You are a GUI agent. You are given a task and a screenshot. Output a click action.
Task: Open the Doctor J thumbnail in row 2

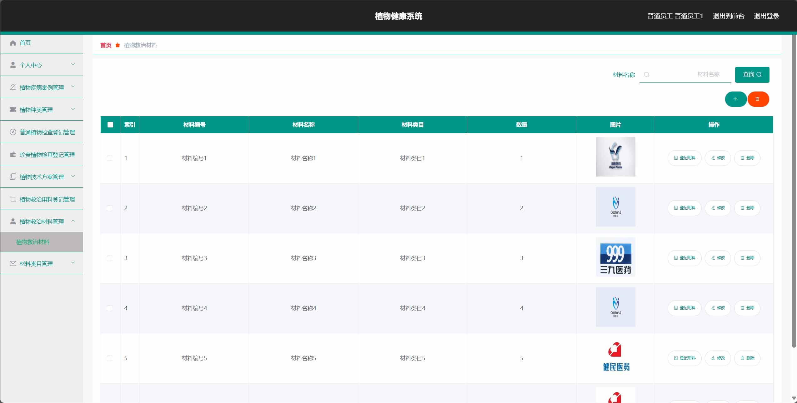pos(615,207)
